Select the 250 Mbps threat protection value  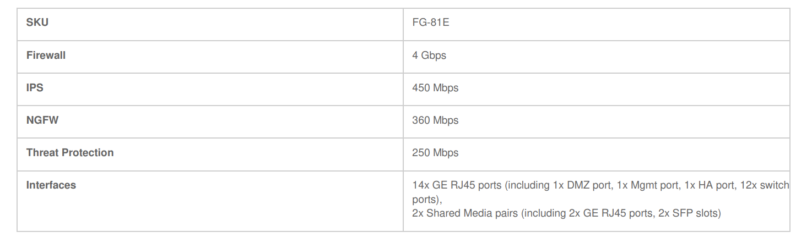point(435,153)
